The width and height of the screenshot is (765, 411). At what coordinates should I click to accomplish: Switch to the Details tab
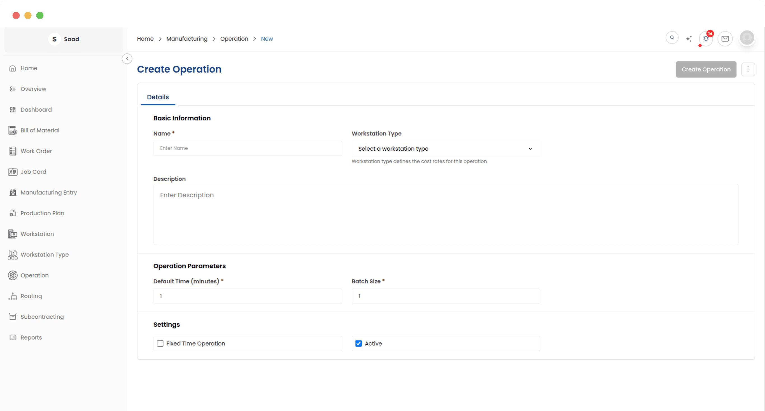coord(158,97)
